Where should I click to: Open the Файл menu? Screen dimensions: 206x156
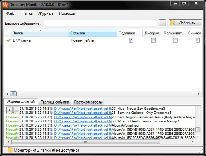[11, 14]
